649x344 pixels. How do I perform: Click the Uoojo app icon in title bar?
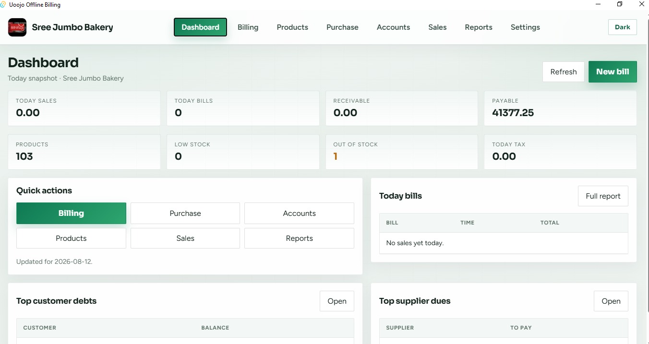(x=3, y=4)
